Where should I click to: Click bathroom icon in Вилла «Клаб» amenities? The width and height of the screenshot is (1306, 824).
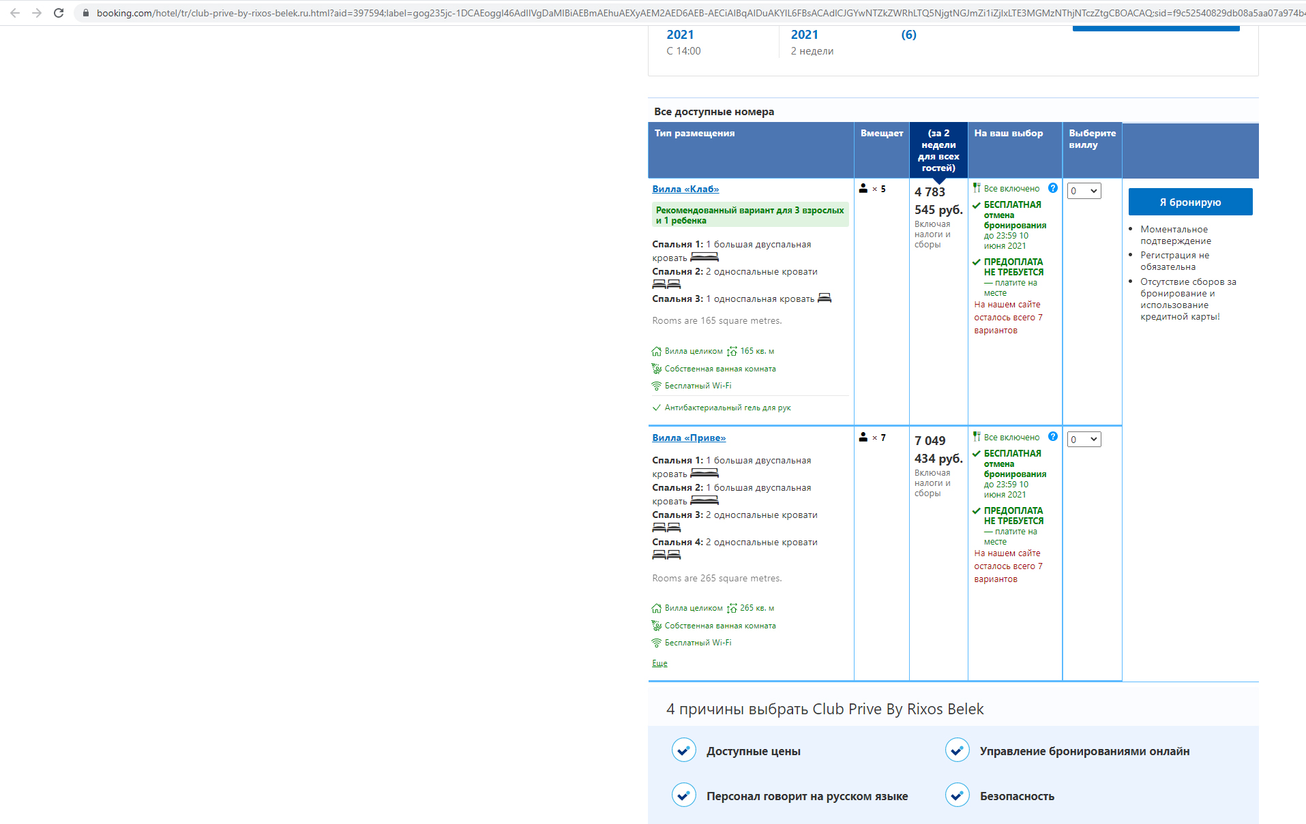coord(657,369)
